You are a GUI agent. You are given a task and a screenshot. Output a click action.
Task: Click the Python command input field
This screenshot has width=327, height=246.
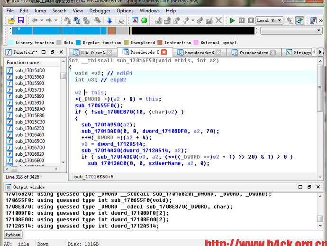tap(173, 235)
